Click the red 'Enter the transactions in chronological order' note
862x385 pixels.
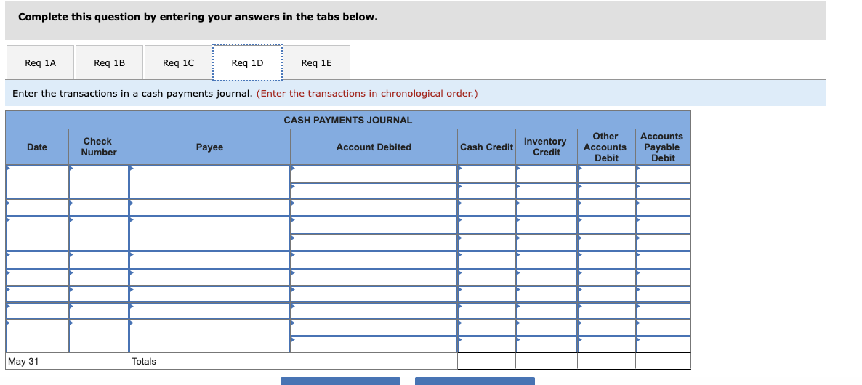367,94
